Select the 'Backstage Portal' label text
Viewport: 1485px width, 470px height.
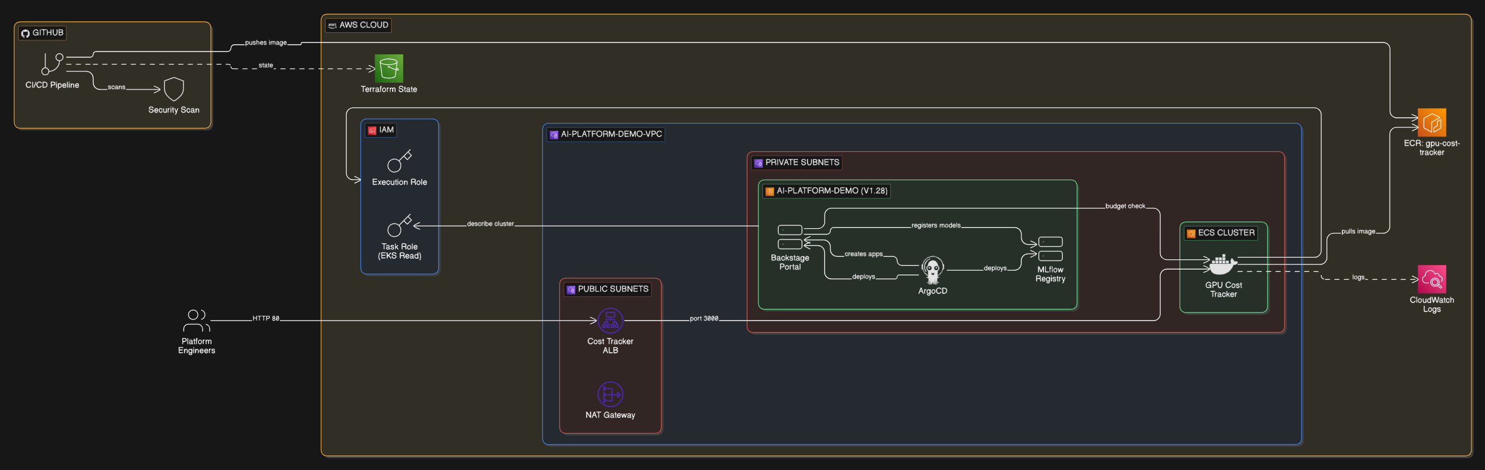click(790, 262)
